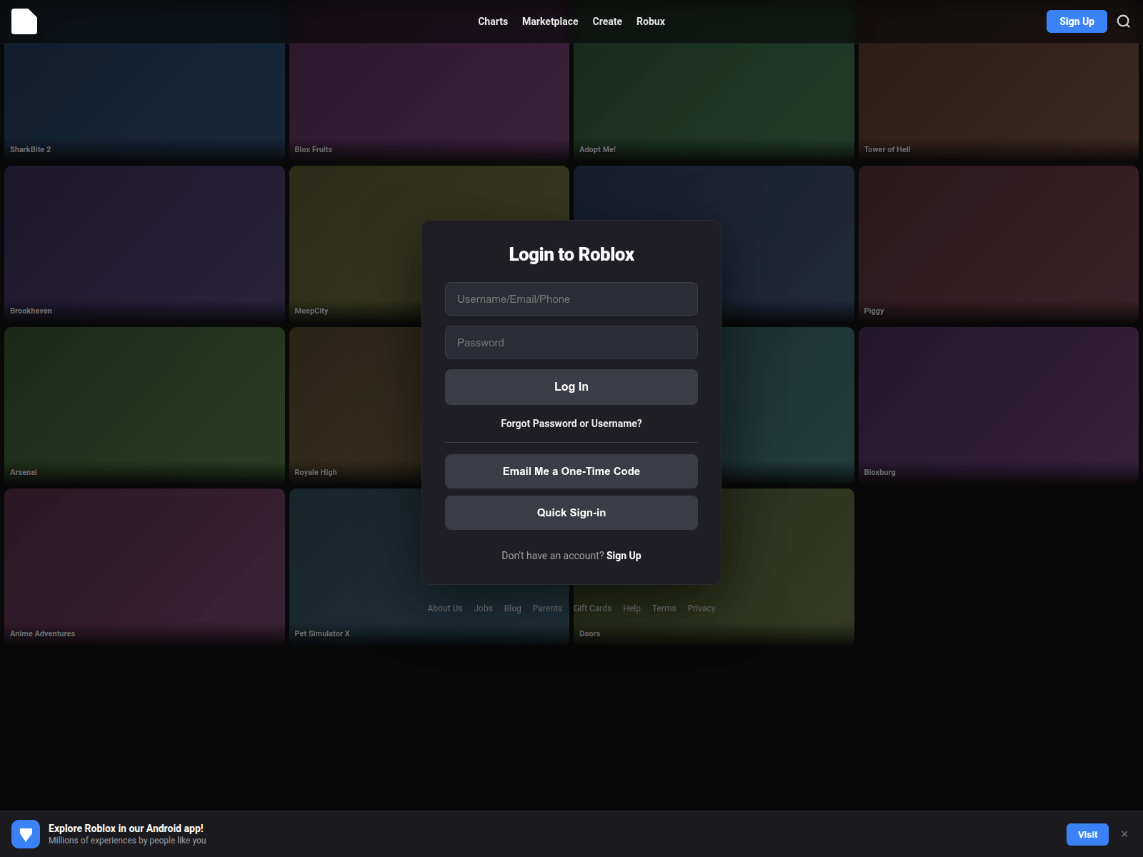1143x857 pixels.
Task: Open Help footer link
Action: (x=632, y=608)
